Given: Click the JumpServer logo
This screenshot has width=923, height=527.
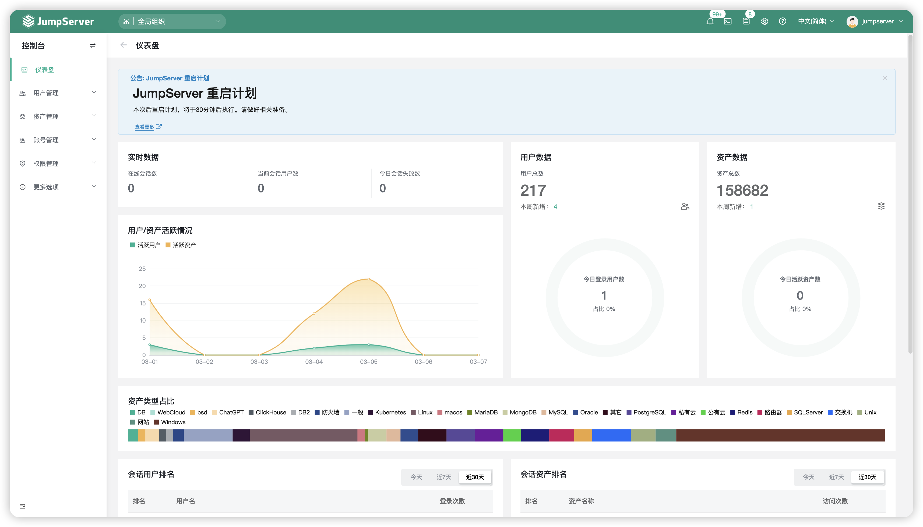Looking at the screenshot, I should (58, 21).
